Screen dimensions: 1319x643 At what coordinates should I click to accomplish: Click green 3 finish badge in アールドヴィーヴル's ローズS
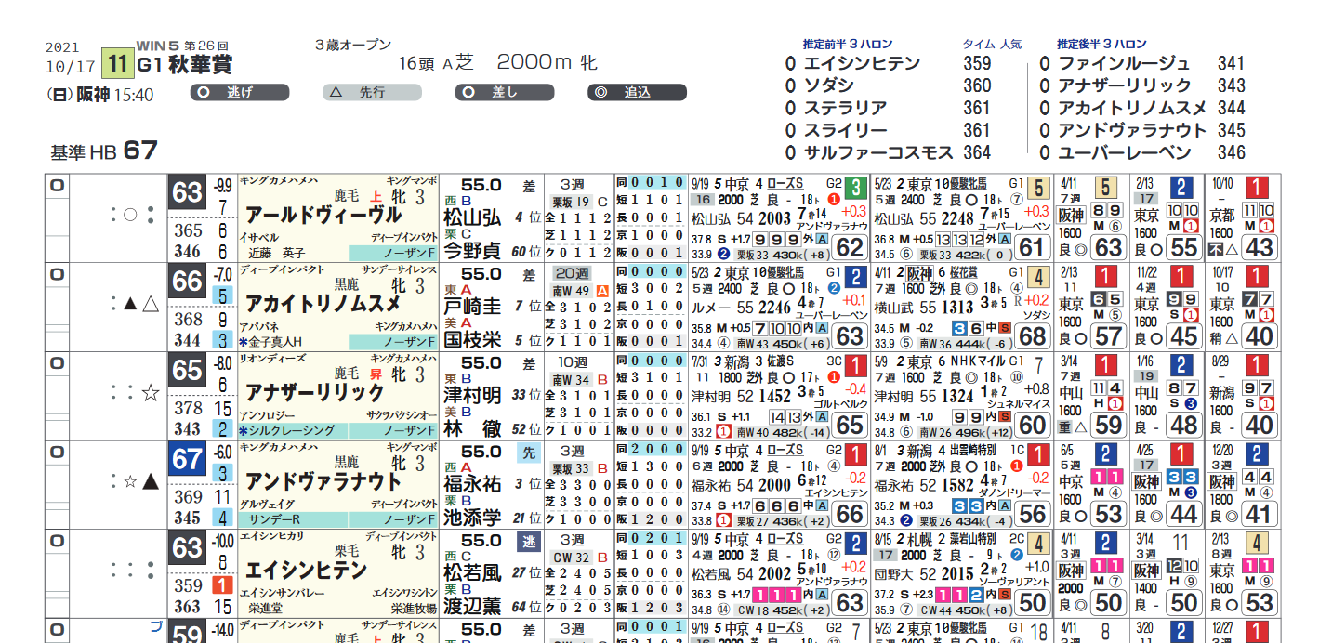point(855,187)
